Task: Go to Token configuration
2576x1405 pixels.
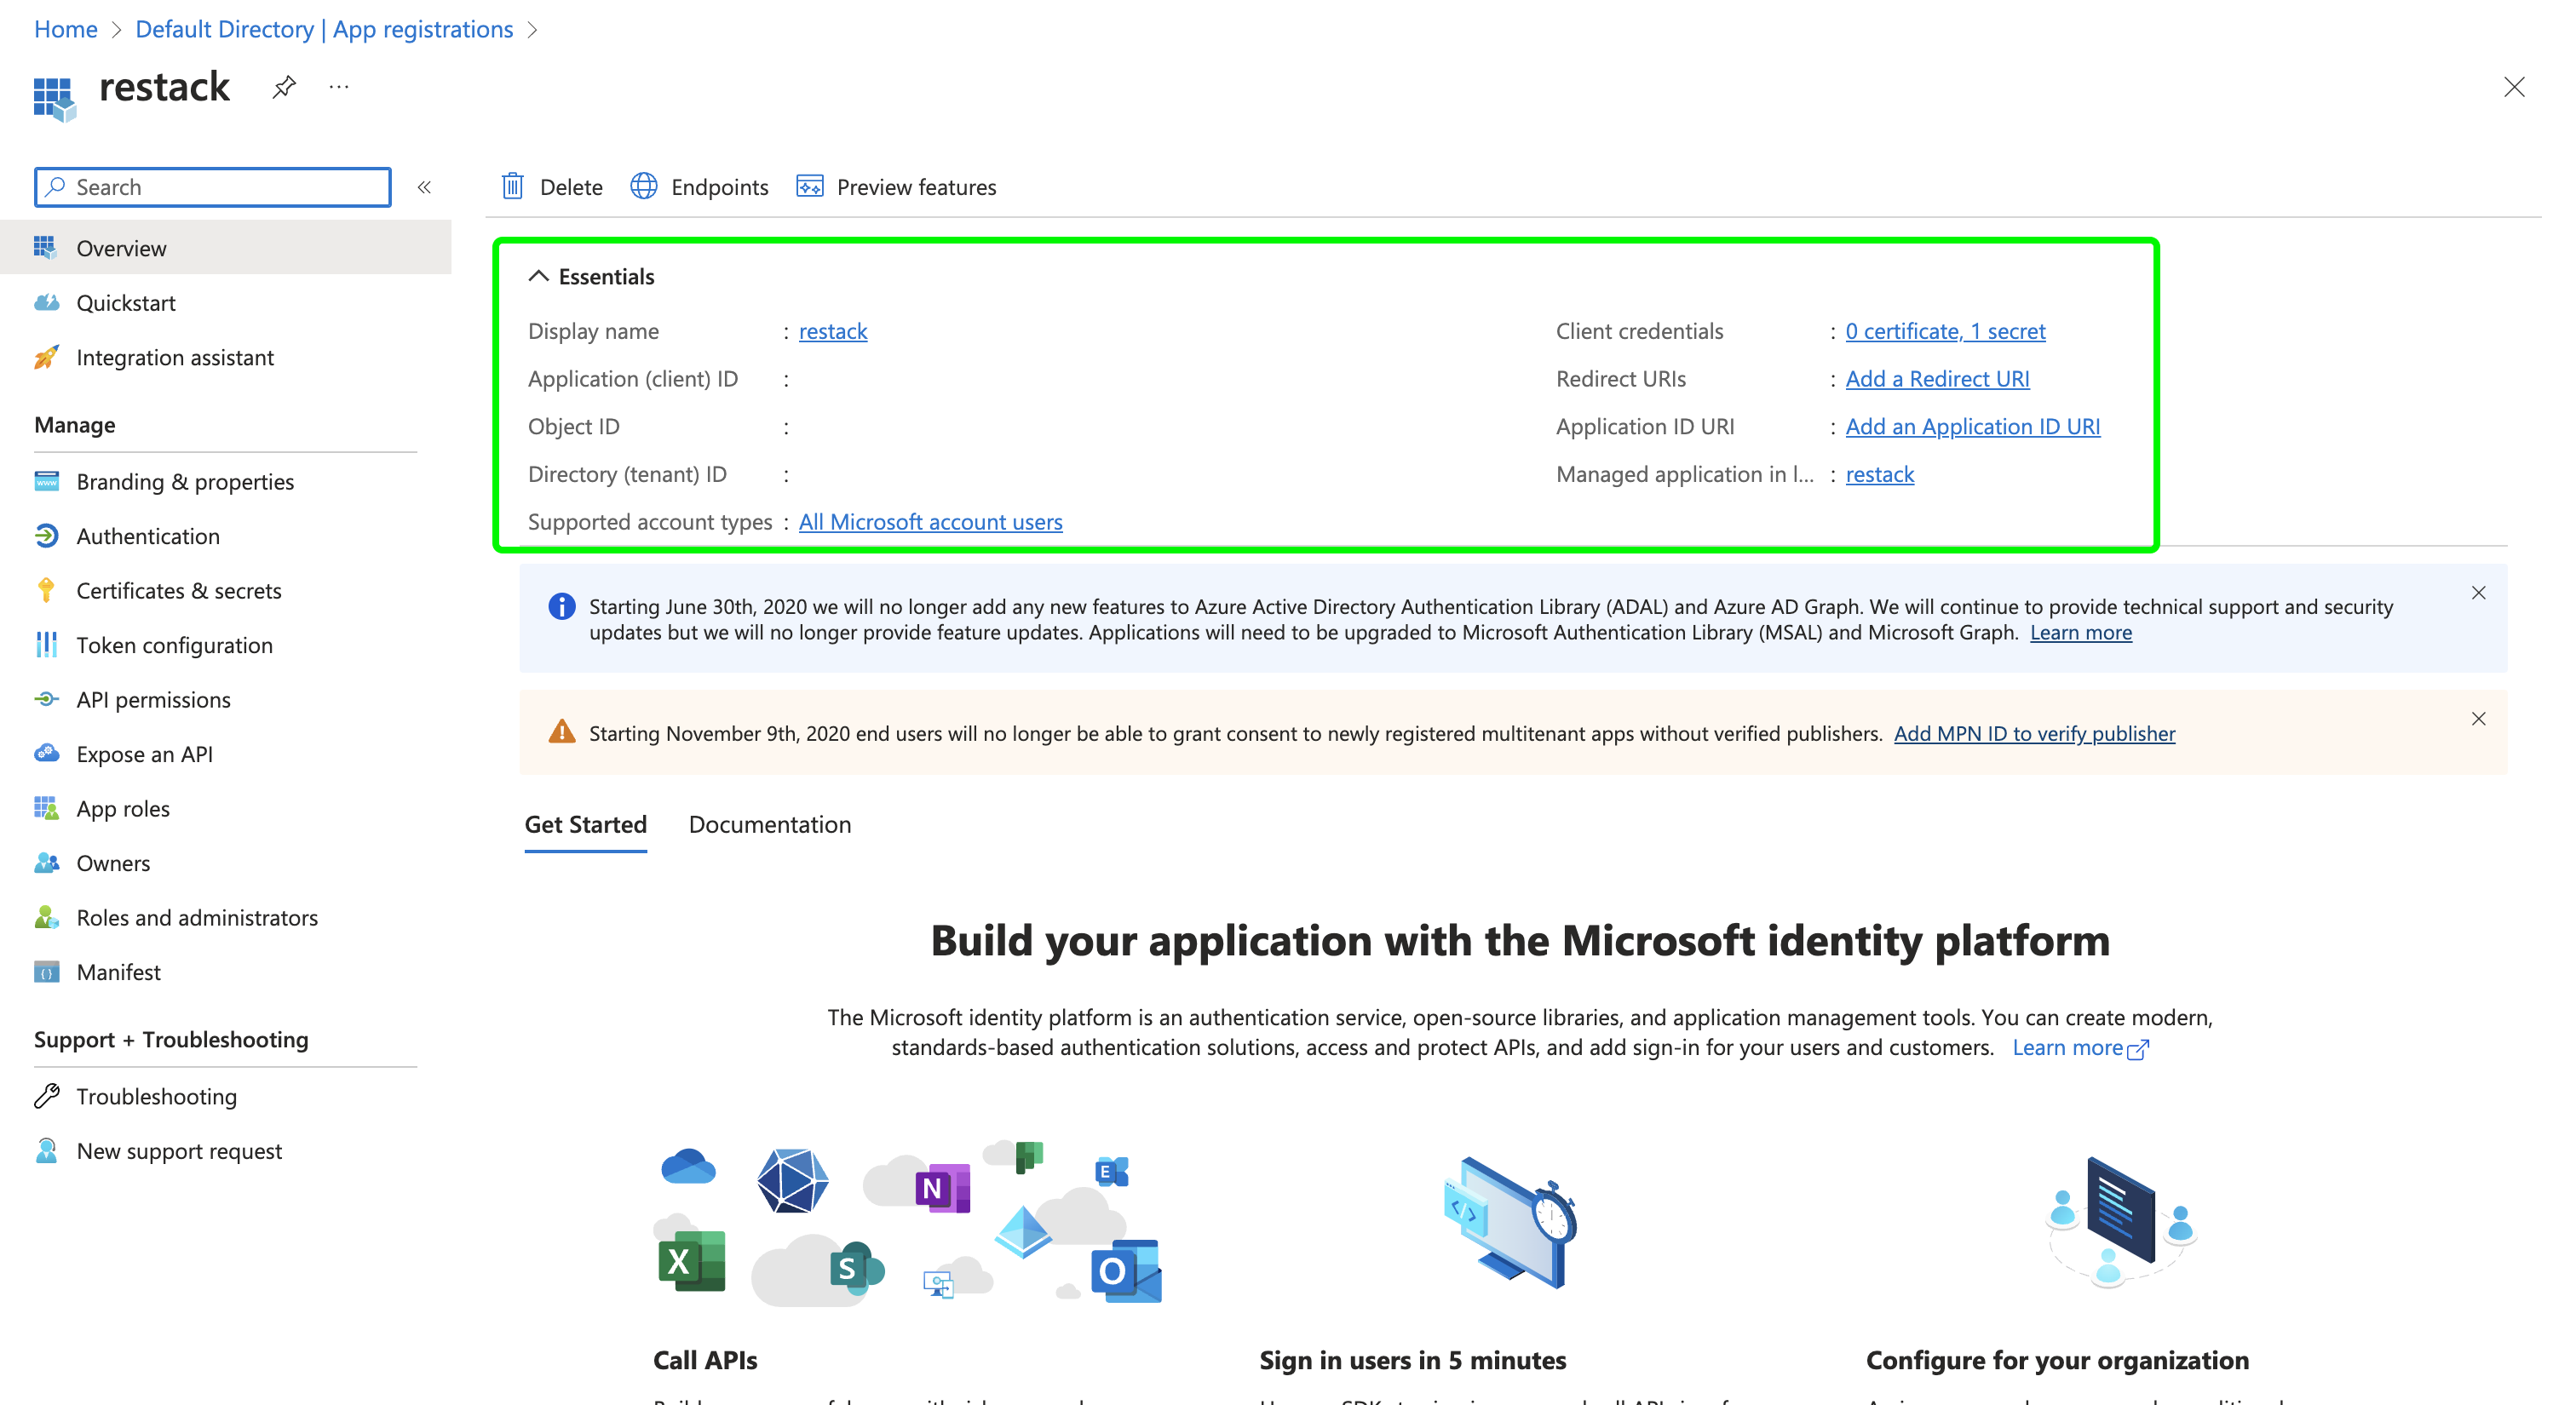Action: coord(174,645)
